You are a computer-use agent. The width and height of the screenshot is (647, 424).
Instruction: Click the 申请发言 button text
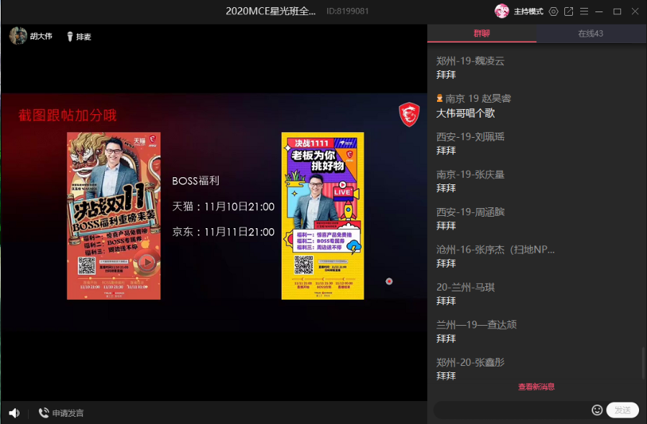(x=68, y=413)
